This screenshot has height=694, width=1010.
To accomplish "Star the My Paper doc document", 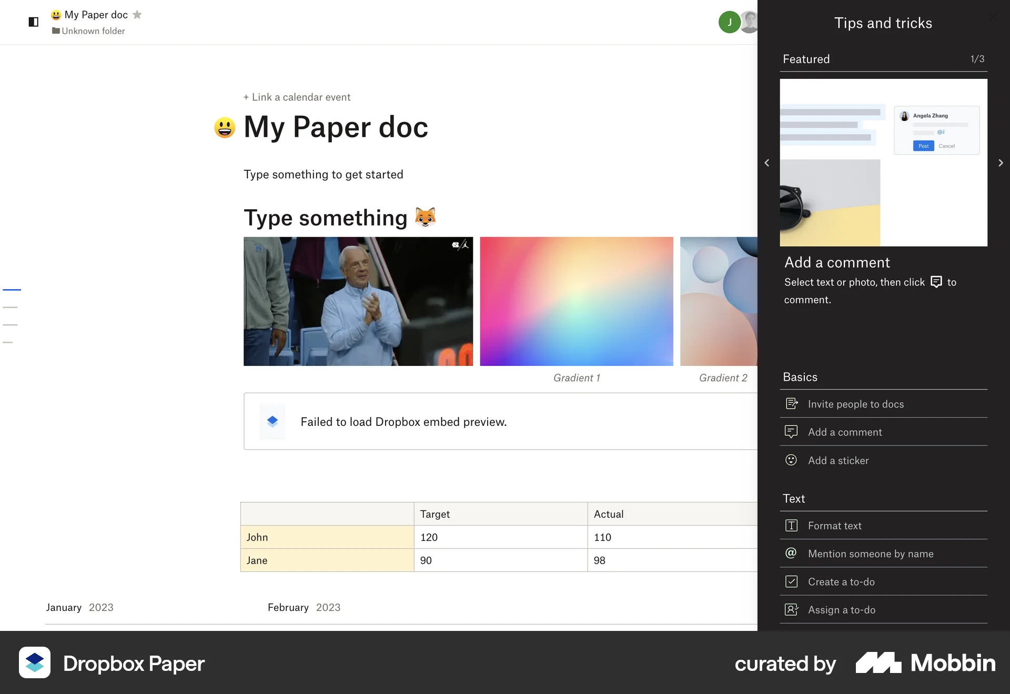I will click(137, 15).
